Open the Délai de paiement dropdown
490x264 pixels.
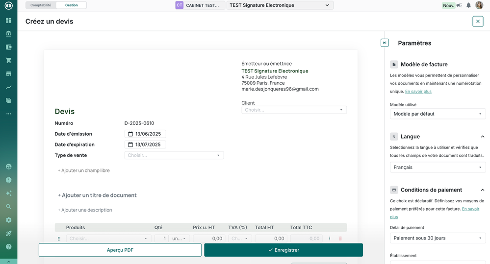438,238
